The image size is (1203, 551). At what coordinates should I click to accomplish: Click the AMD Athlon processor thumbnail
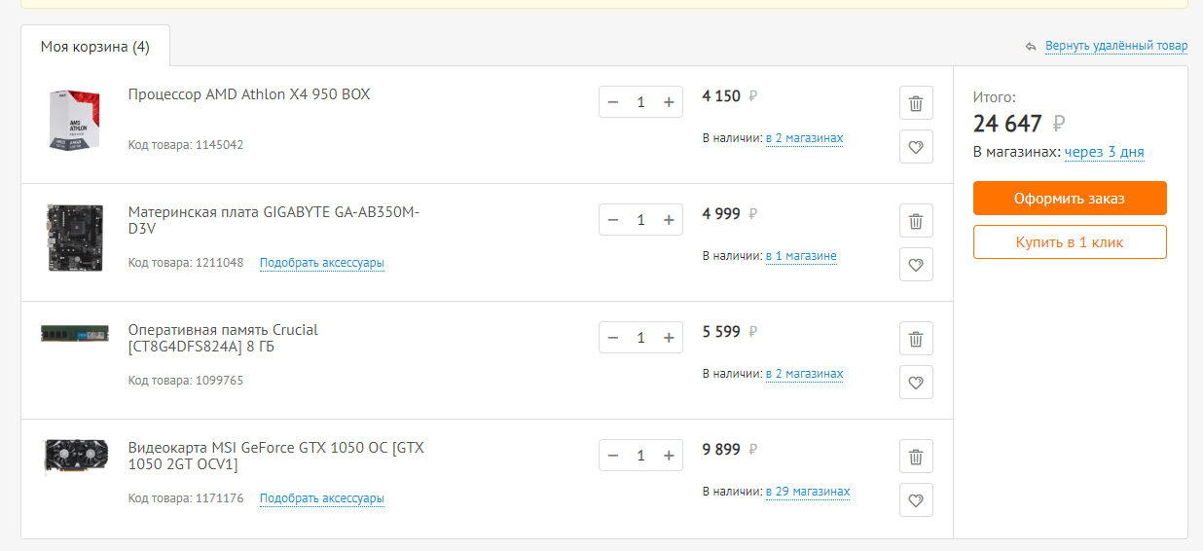point(75,120)
